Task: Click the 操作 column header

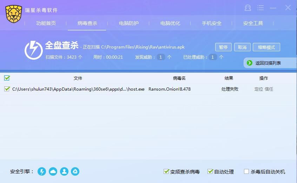Action: click(x=264, y=78)
